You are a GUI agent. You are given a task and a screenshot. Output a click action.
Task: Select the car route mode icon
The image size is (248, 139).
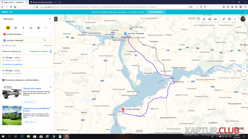click(x=8, y=28)
